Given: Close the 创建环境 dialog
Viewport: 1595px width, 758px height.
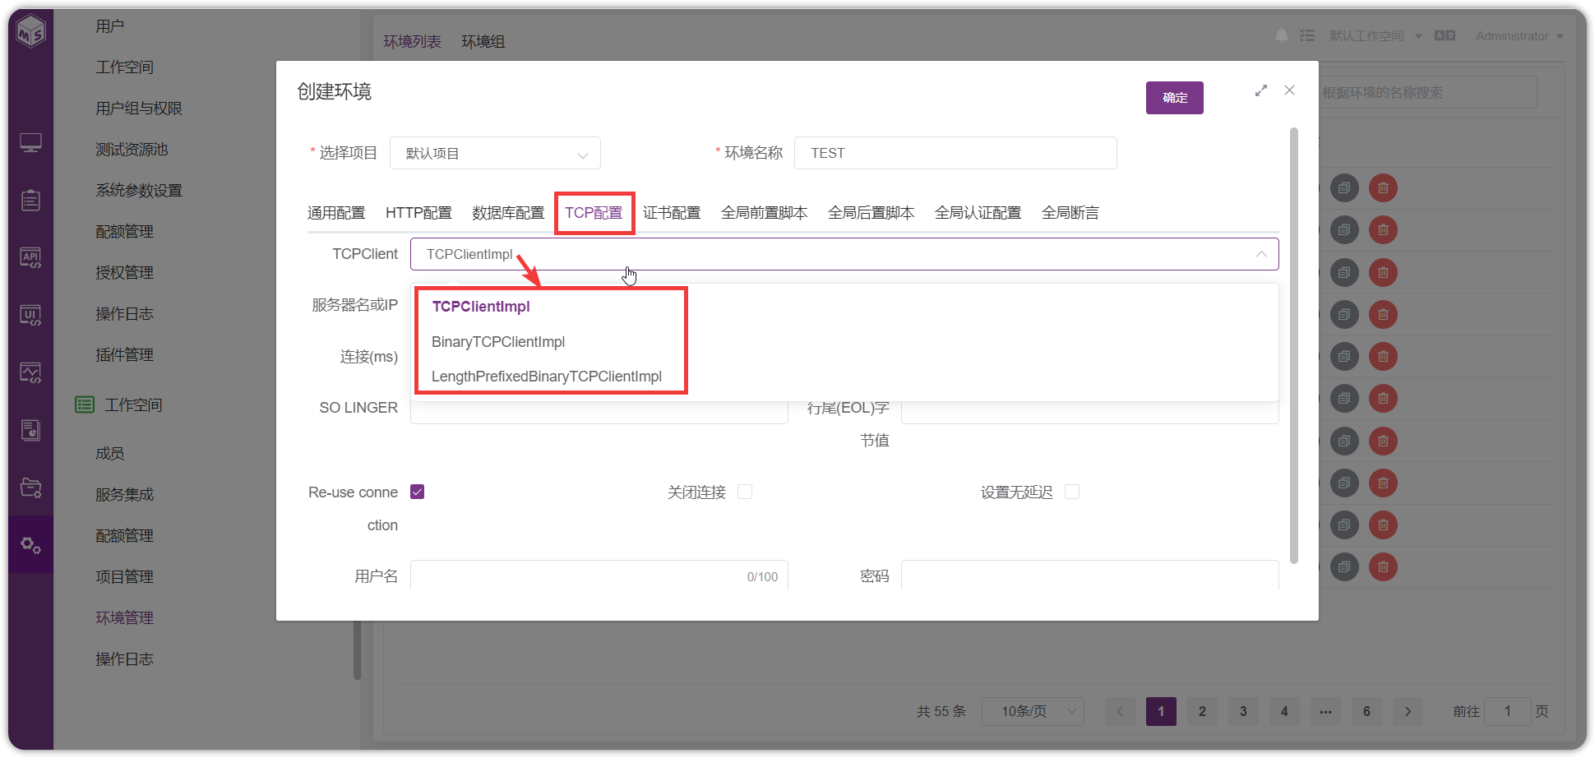Looking at the screenshot, I should click(1289, 90).
